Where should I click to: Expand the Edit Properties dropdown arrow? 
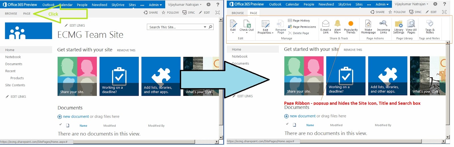tap(273, 33)
